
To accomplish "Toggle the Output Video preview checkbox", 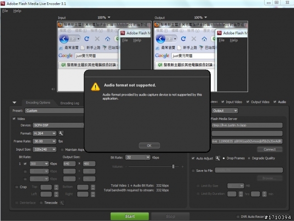I will [x=248, y=102].
